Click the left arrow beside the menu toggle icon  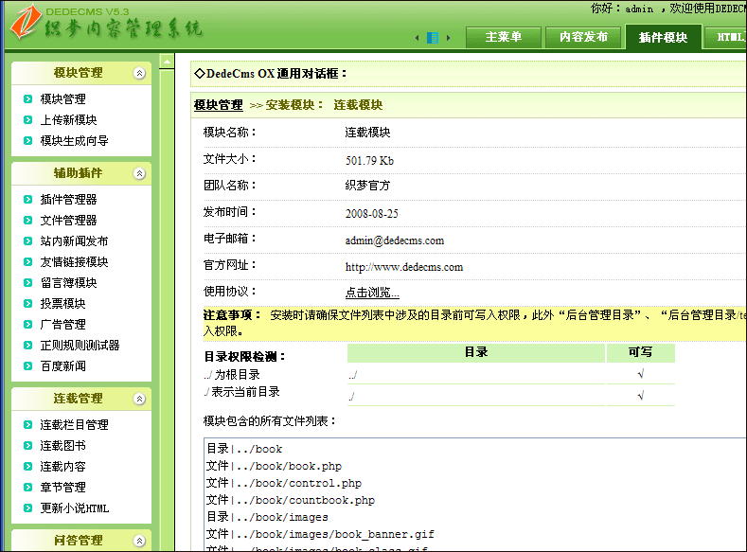(x=418, y=38)
